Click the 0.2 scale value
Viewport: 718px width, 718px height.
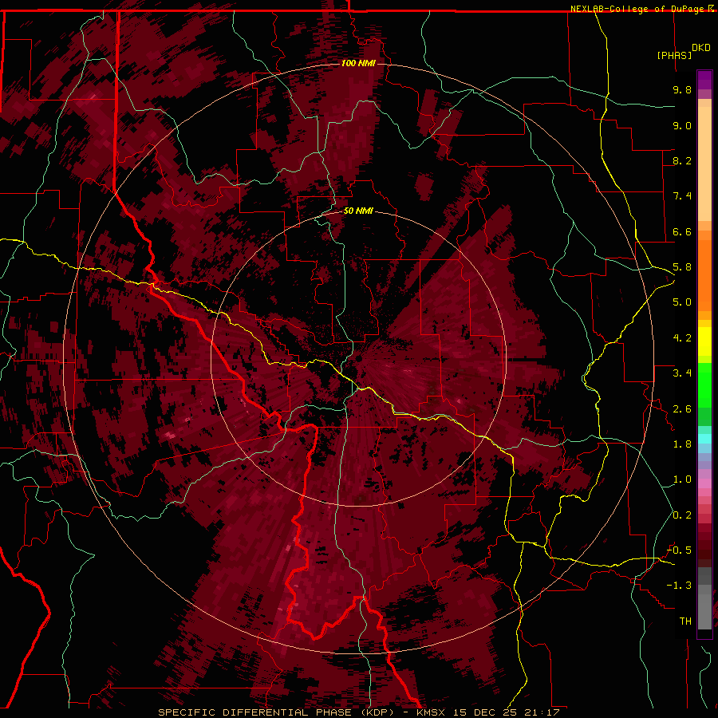click(x=682, y=515)
